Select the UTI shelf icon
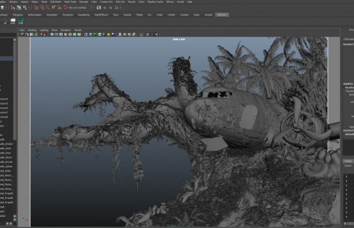The width and height of the screenshot is (354, 228). (13, 22)
